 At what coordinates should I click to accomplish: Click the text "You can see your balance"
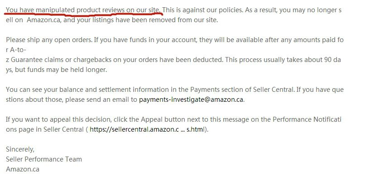click(x=43, y=90)
